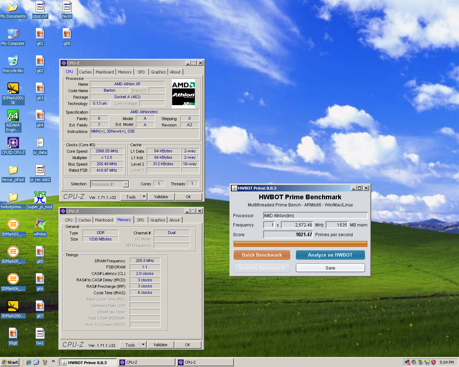Click the Processor field in HWBOT Prime
Image resolution: width=459 pixels, height=367 pixels.
(x=316, y=215)
